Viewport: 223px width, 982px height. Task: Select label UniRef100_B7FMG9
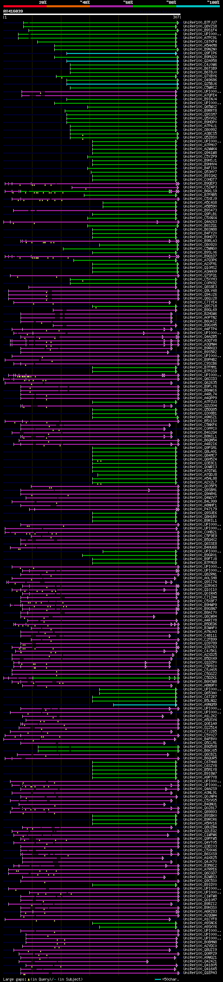click(200, 563)
